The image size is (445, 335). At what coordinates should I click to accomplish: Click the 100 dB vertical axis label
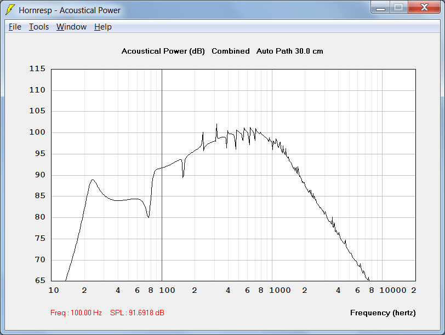point(37,132)
